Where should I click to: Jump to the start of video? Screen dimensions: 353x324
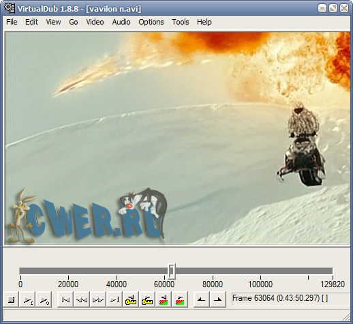(65, 299)
